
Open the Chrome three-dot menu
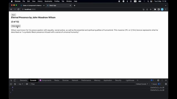[x=166, y=9]
